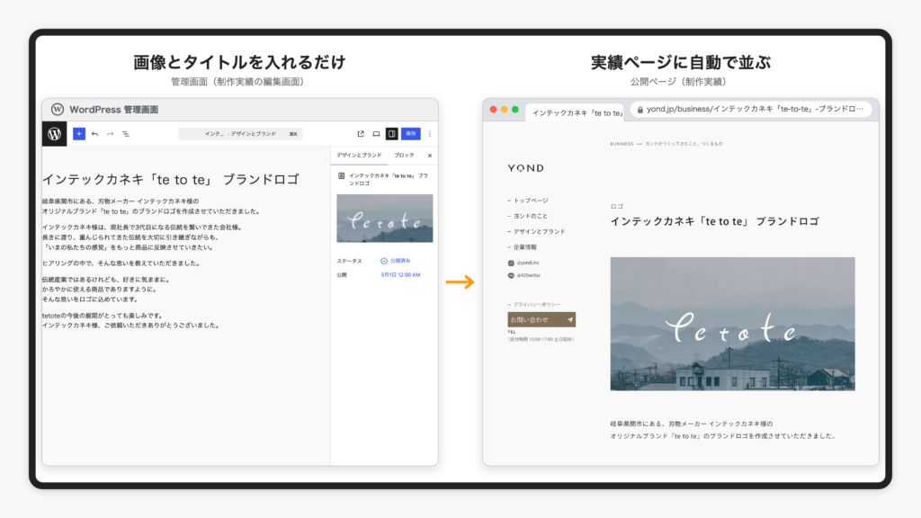Switch to the ブロック sidebar tab

coord(404,155)
